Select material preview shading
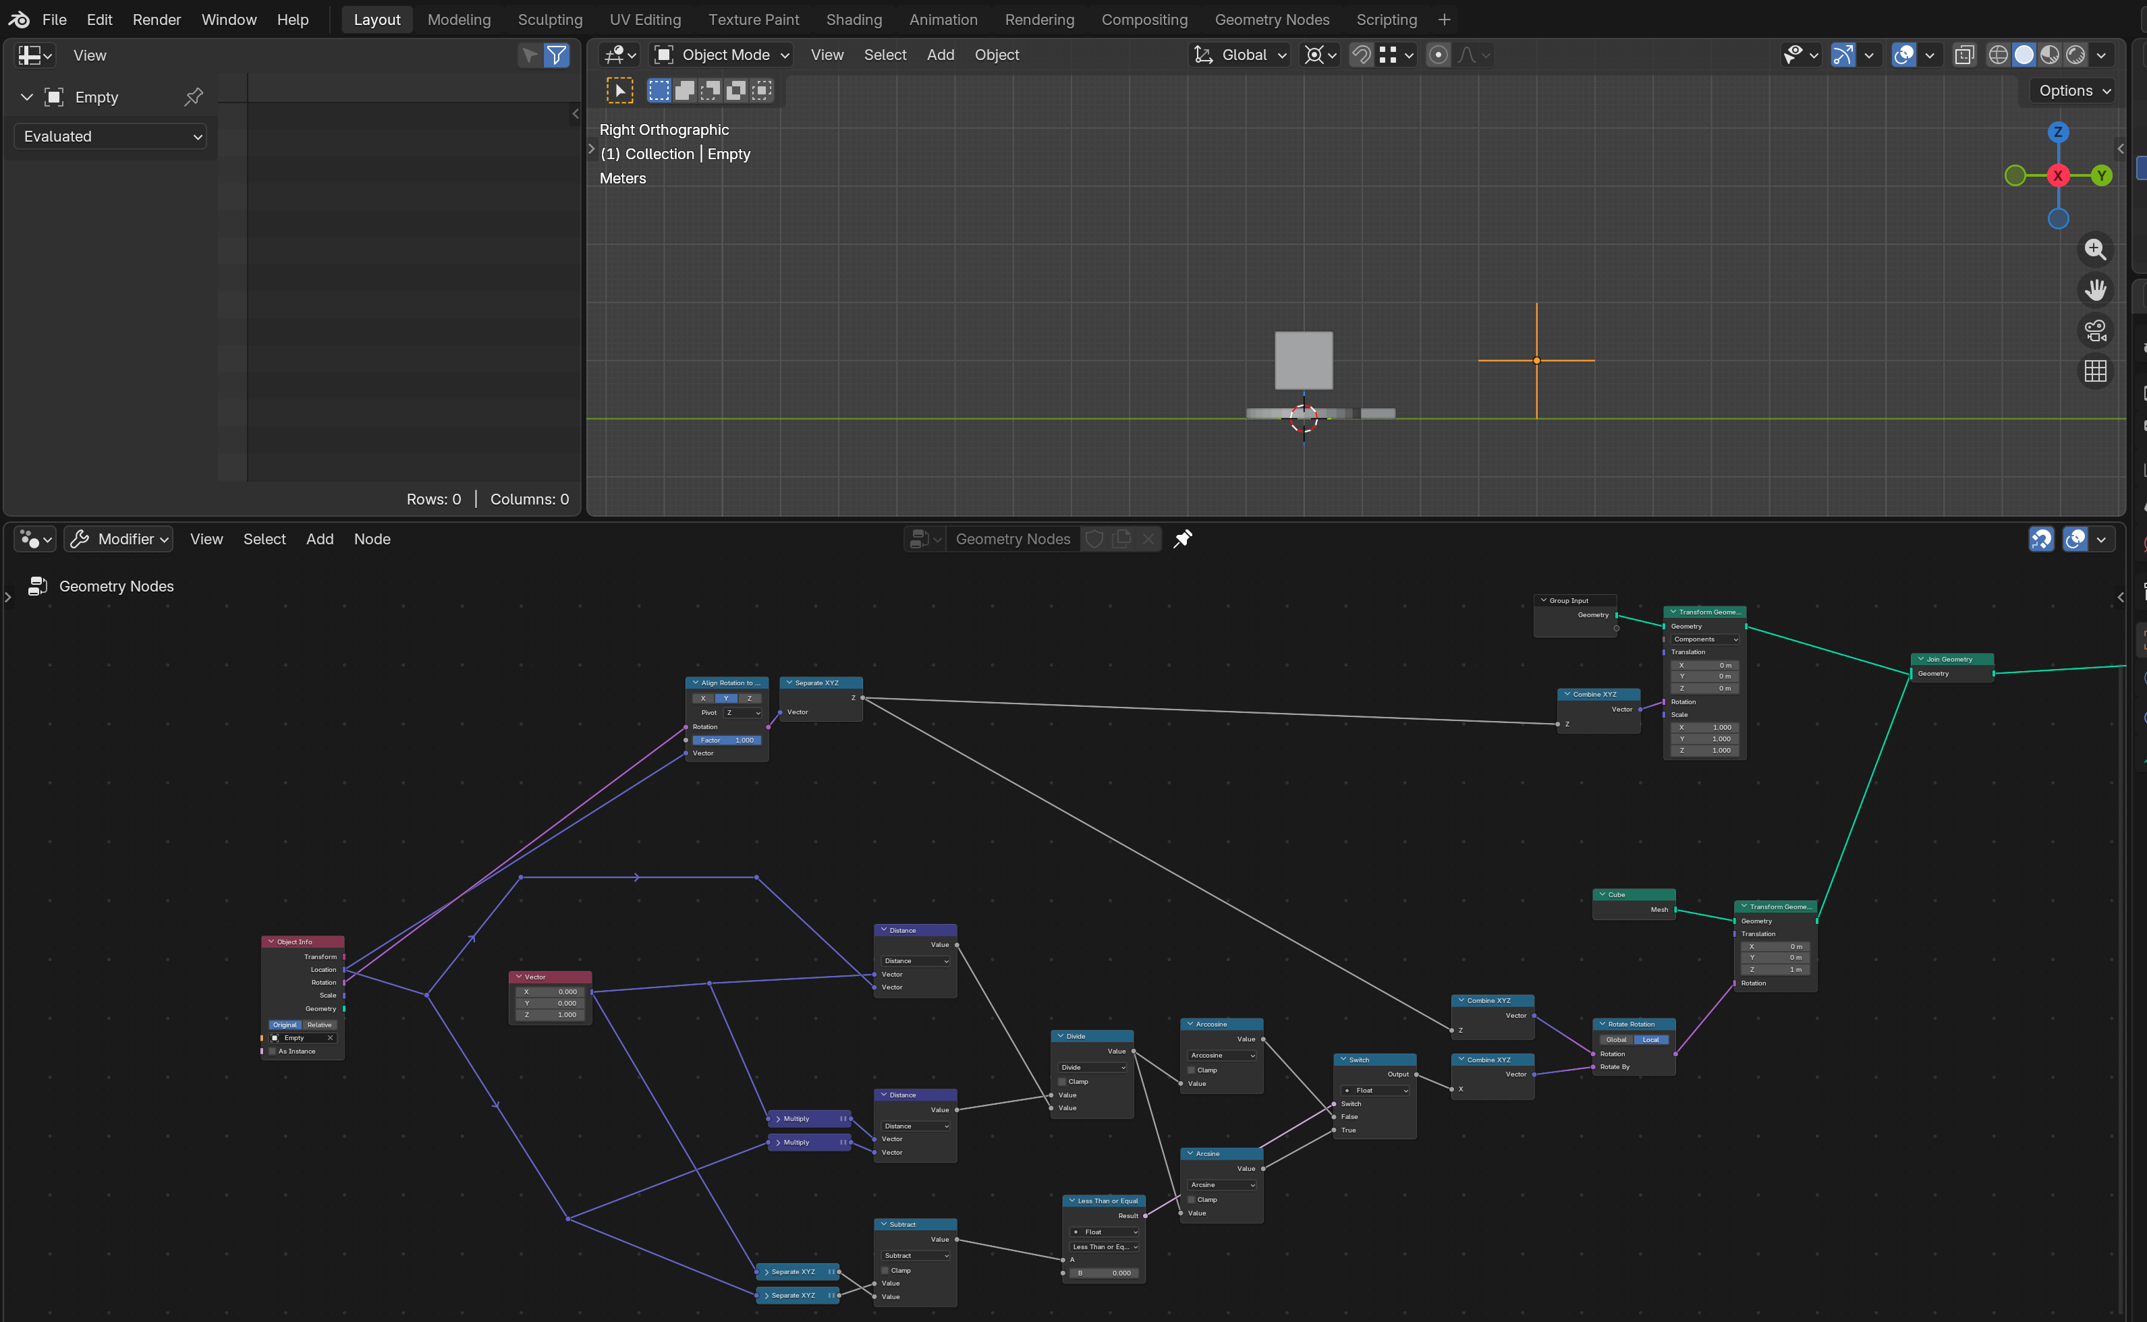This screenshot has width=2147, height=1322. (2049, 55)
